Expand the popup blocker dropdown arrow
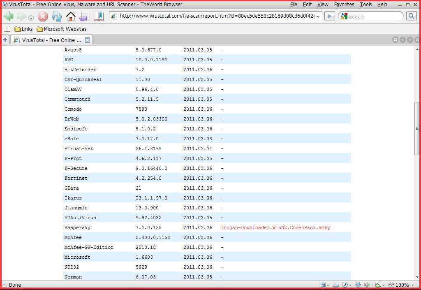The height and width of the screenshot is (290, 421). click(x=384, y=285)
